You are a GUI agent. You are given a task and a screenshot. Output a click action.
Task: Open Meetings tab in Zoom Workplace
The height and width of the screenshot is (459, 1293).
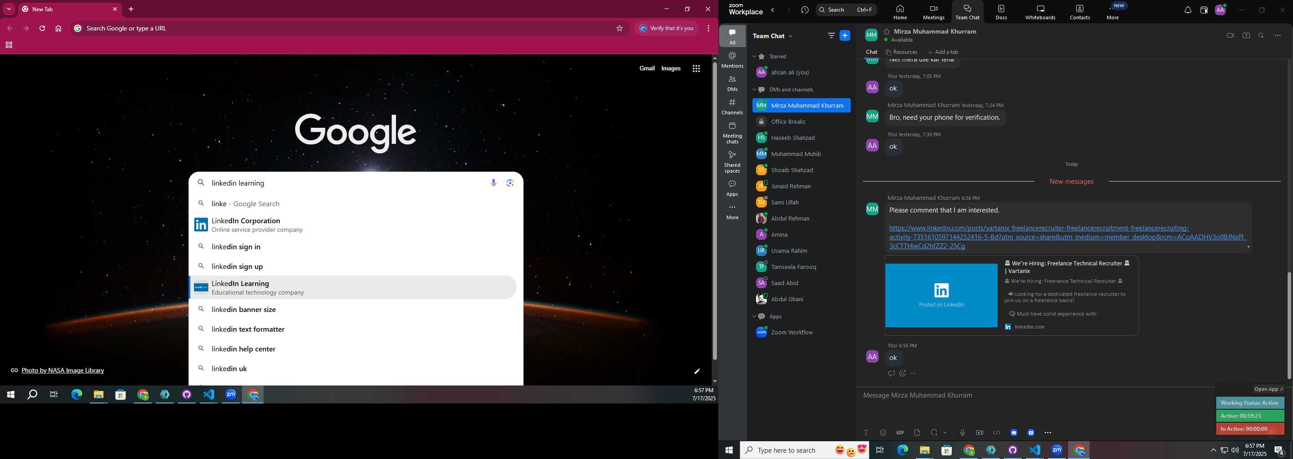coord(934,12)
